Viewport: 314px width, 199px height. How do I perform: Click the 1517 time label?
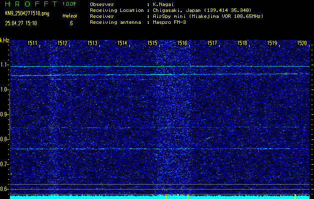click(x=212, y=43)
